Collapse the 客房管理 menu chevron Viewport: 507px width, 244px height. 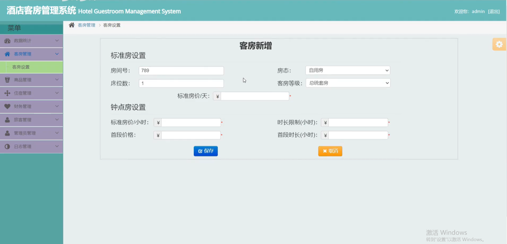57,54
